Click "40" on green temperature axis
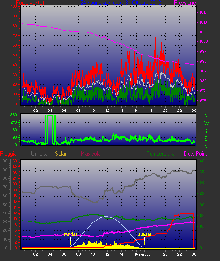 coord(202,161)
